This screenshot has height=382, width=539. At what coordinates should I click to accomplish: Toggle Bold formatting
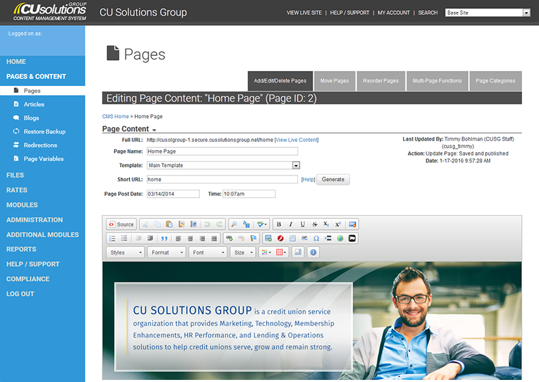click(x=279, y=224)
